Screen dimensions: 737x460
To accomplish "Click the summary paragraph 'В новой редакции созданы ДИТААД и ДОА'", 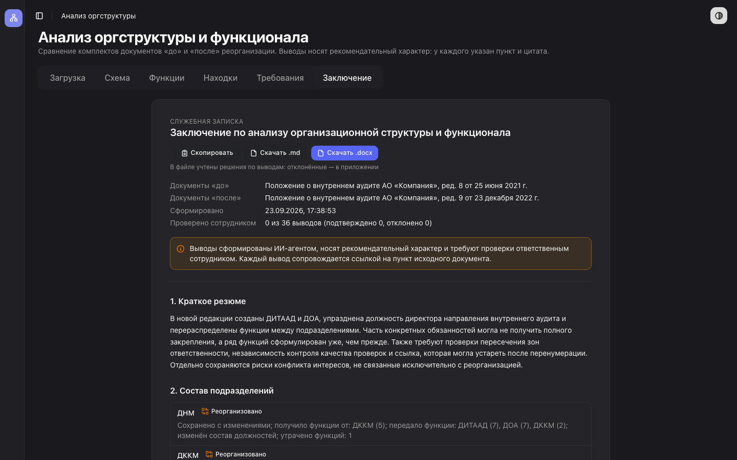I will [379, 341].
